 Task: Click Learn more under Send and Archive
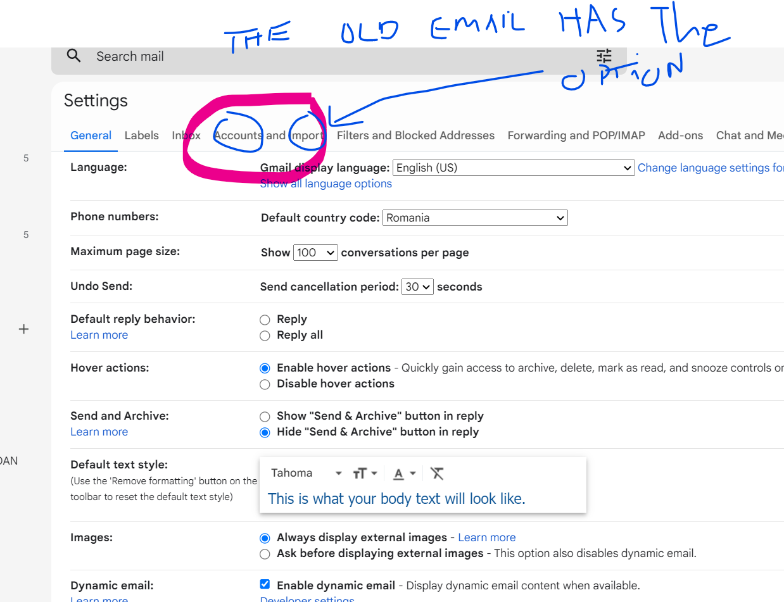tap(99, 432)
